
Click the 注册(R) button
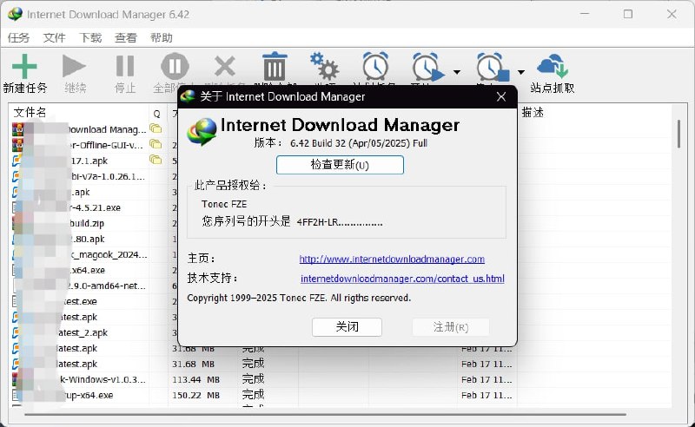click(x=451, y=327)
